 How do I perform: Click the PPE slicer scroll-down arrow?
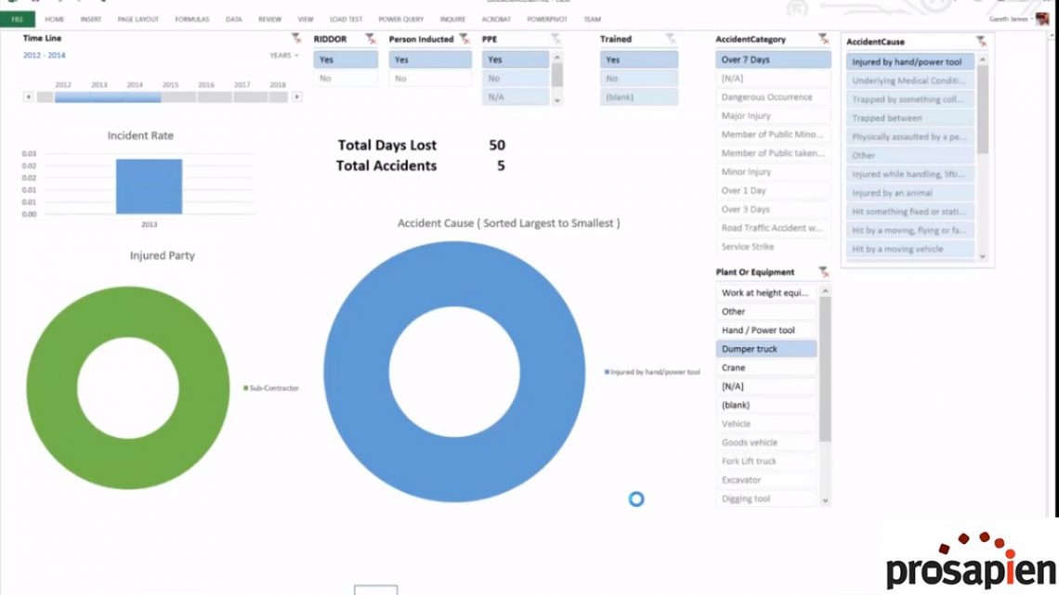tap(557, 98)
